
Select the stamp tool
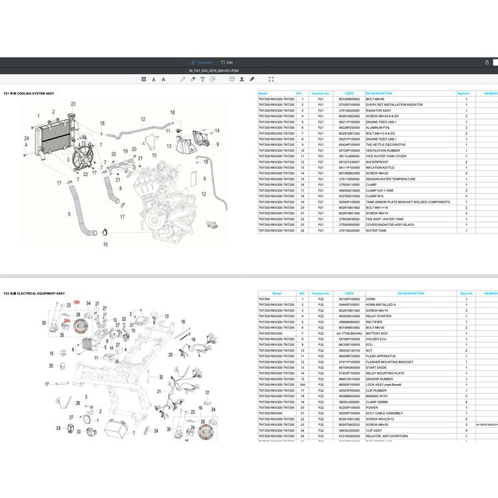pos(241,79)
